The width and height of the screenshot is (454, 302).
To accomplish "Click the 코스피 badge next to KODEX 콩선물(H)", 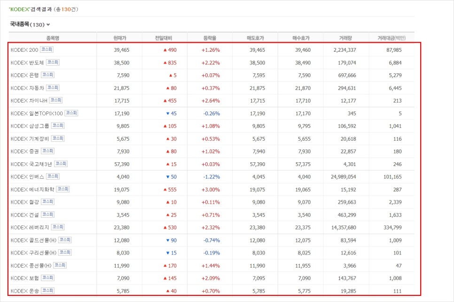I will click(x=60, y=265).
